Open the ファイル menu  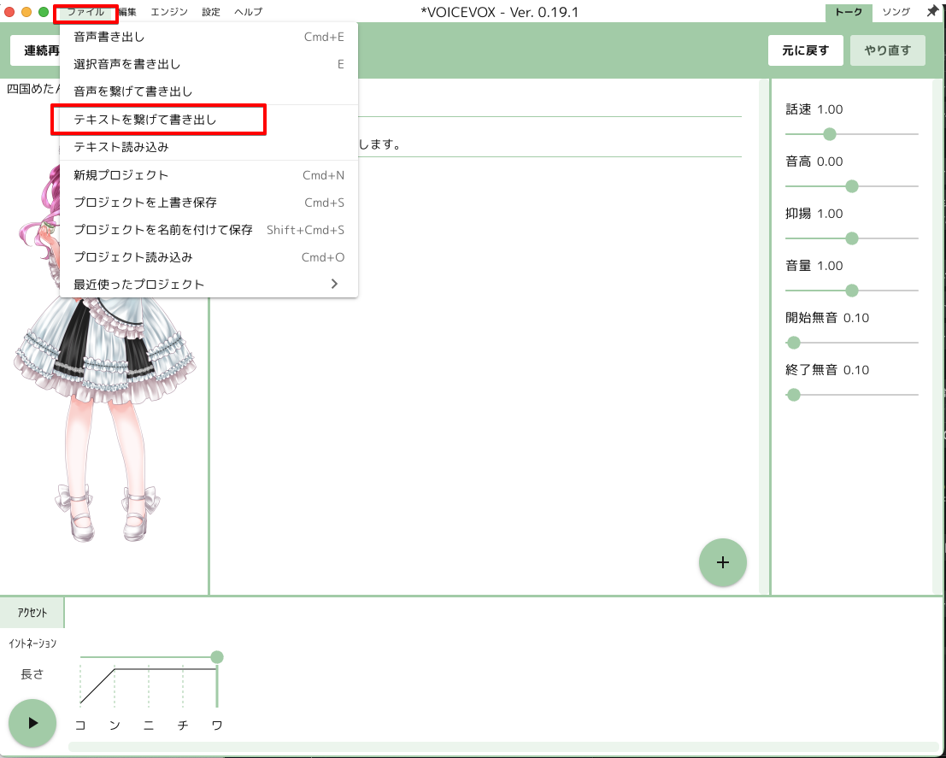point(85,11)
